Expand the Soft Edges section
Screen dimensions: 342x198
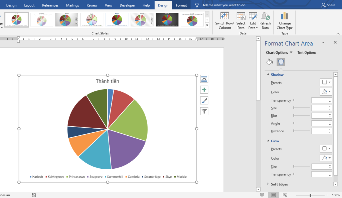pyautogui.click(x=268, y=184)
